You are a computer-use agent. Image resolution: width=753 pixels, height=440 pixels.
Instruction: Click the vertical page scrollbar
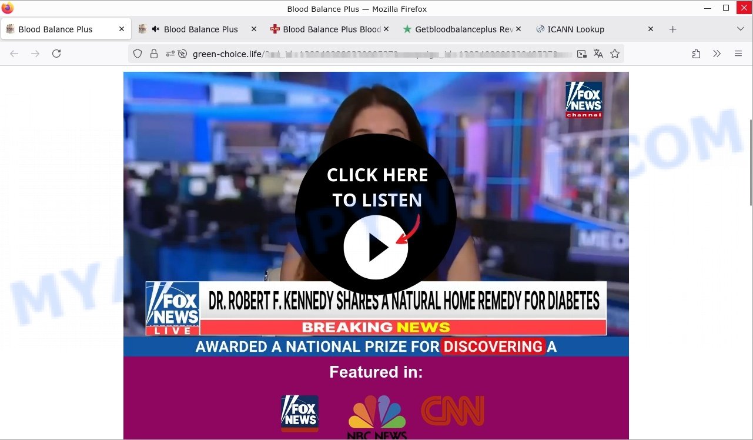tap(749, 162)
